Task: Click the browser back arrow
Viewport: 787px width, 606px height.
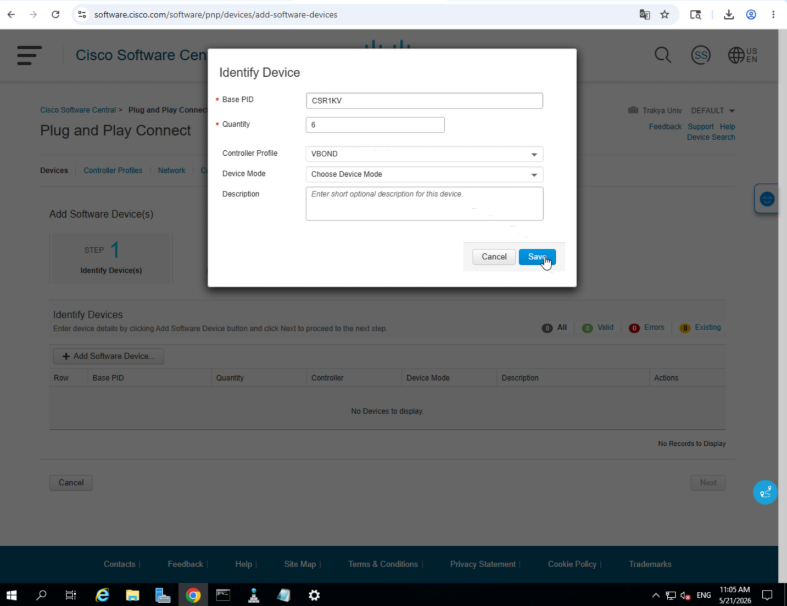Action: tap(12, 15)
